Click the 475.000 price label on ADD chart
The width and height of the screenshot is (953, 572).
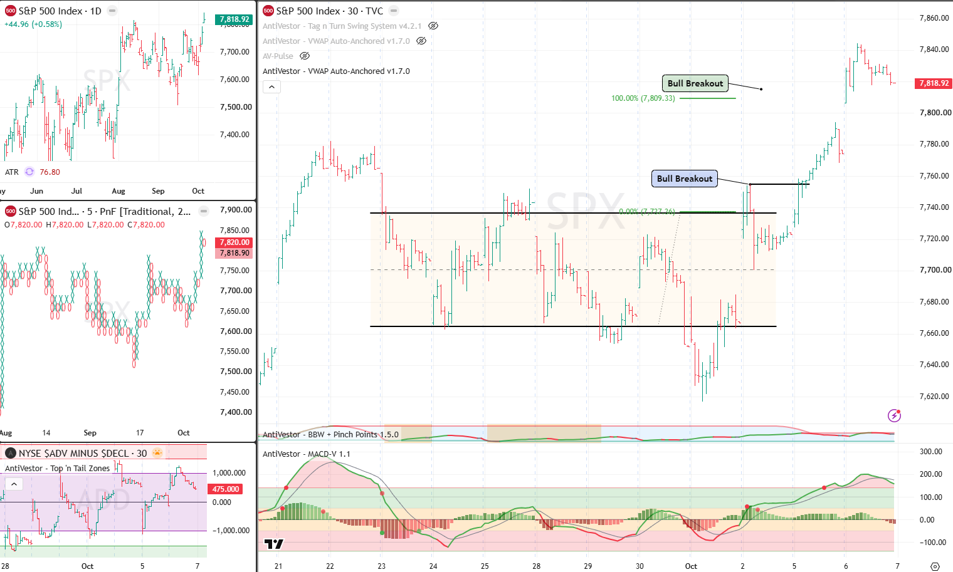(226, 489)
